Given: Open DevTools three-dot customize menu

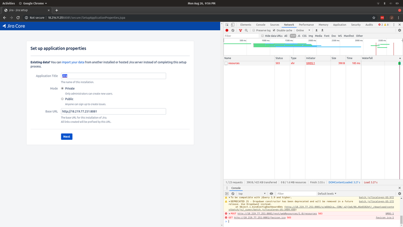Looking at the screenshot, I should [394, 25].
